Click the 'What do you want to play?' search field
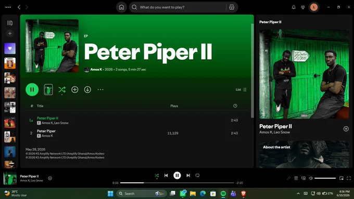 pyautogui.click(x=178, y=7)
